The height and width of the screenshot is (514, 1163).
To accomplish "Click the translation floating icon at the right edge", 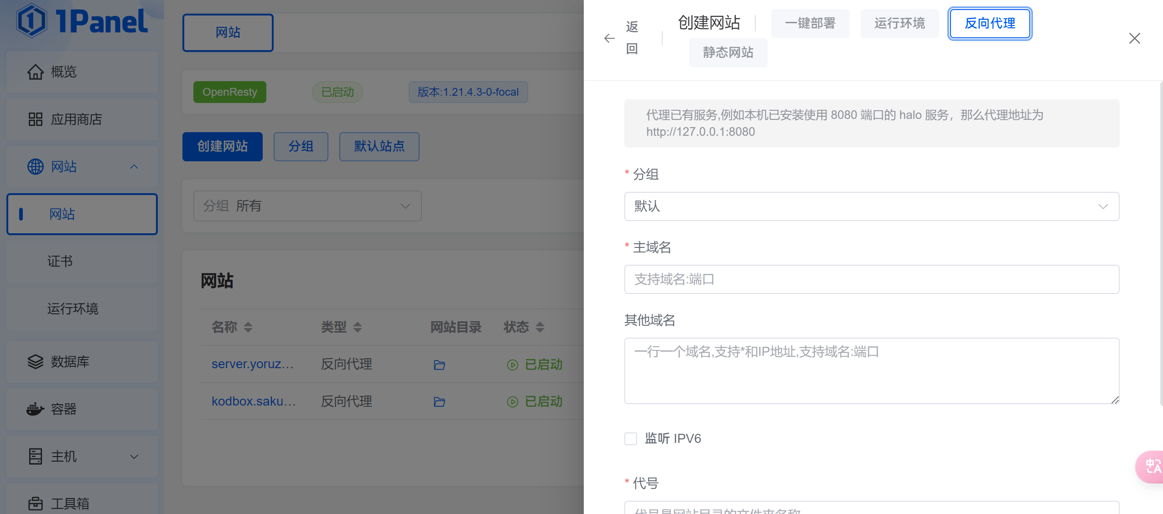I will 1152,466.
